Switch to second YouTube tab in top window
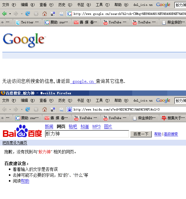Image resolution: width=186 pixels, height=199 pixels. pos(144,22)
